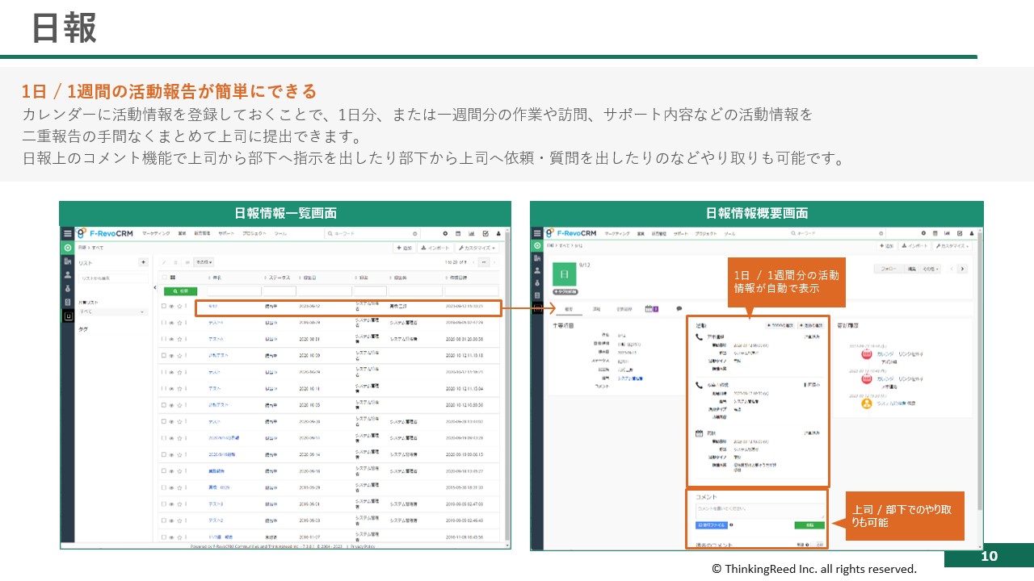Viewport: 1034px width, 581px height.
Task: Tick the checkbox on the テスト3 row
Action: [x=164, y=504]
